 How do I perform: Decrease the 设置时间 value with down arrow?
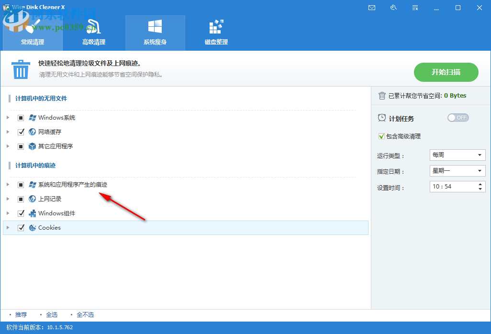pos(480,189)
